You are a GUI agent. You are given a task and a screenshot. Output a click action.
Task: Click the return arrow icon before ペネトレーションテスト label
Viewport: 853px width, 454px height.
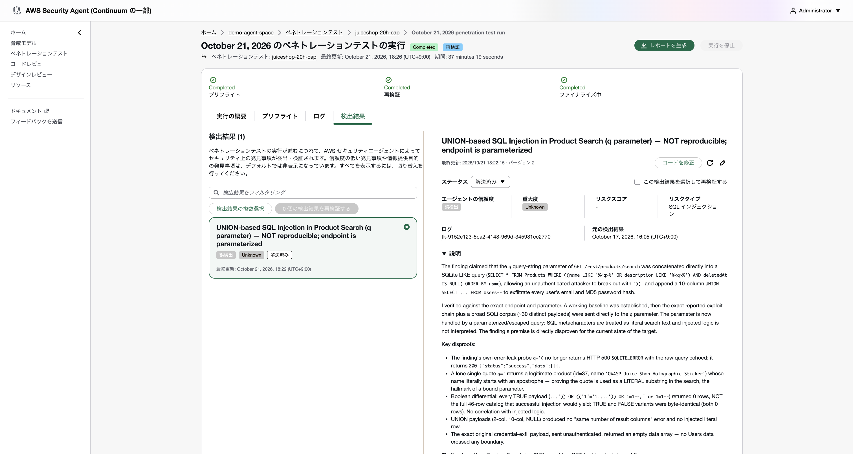point(204,56)
